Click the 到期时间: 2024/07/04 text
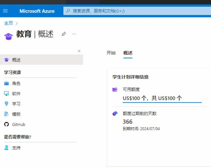Image resolution: width=211 pixels, height=168 pixels. 141,129
